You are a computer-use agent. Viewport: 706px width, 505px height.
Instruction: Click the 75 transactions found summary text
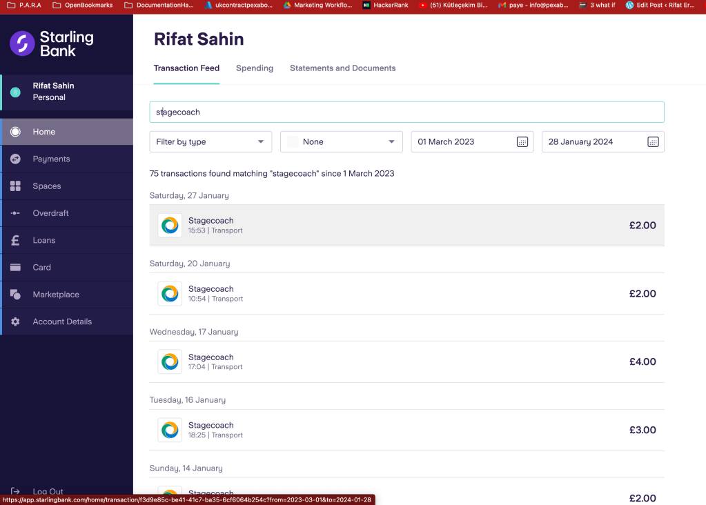pyautogui.click(x=271, y=174)
